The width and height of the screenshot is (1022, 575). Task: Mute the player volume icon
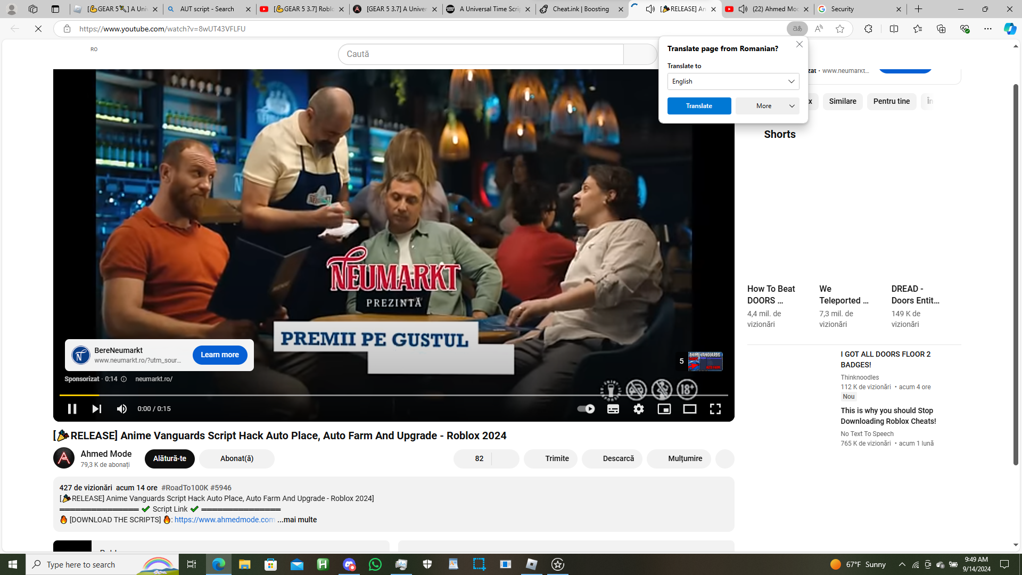122,409
